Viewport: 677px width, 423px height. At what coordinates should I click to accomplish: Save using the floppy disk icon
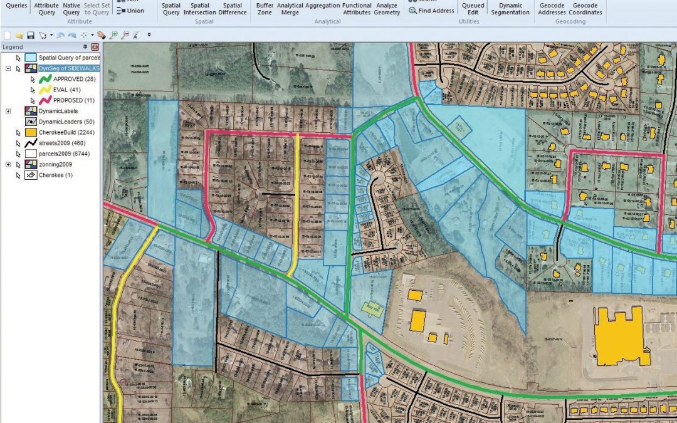[x=30, y=36]
